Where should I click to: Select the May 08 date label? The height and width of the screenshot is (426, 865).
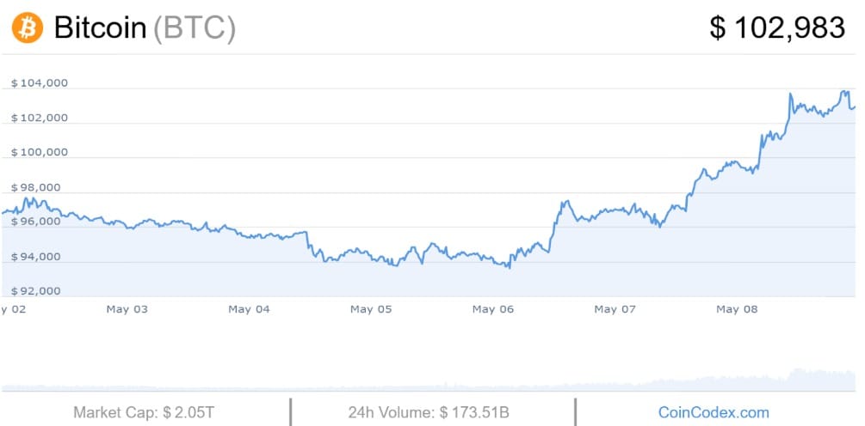(x=737, y=309)
